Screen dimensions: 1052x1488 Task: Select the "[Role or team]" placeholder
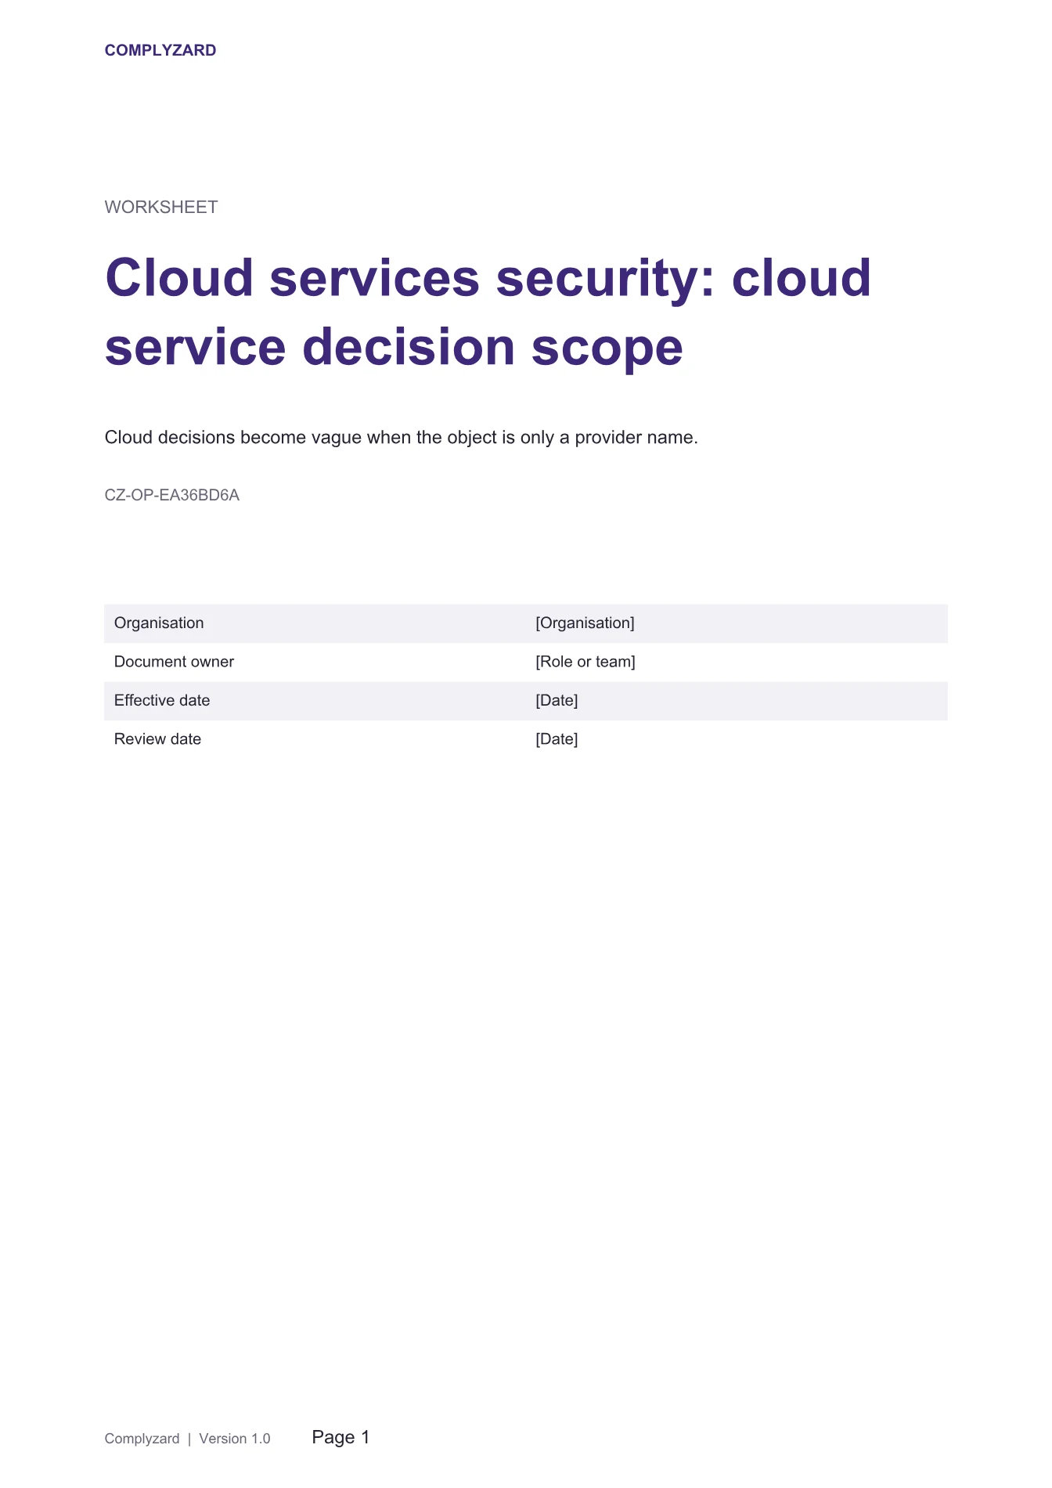(x=585, y=662)
